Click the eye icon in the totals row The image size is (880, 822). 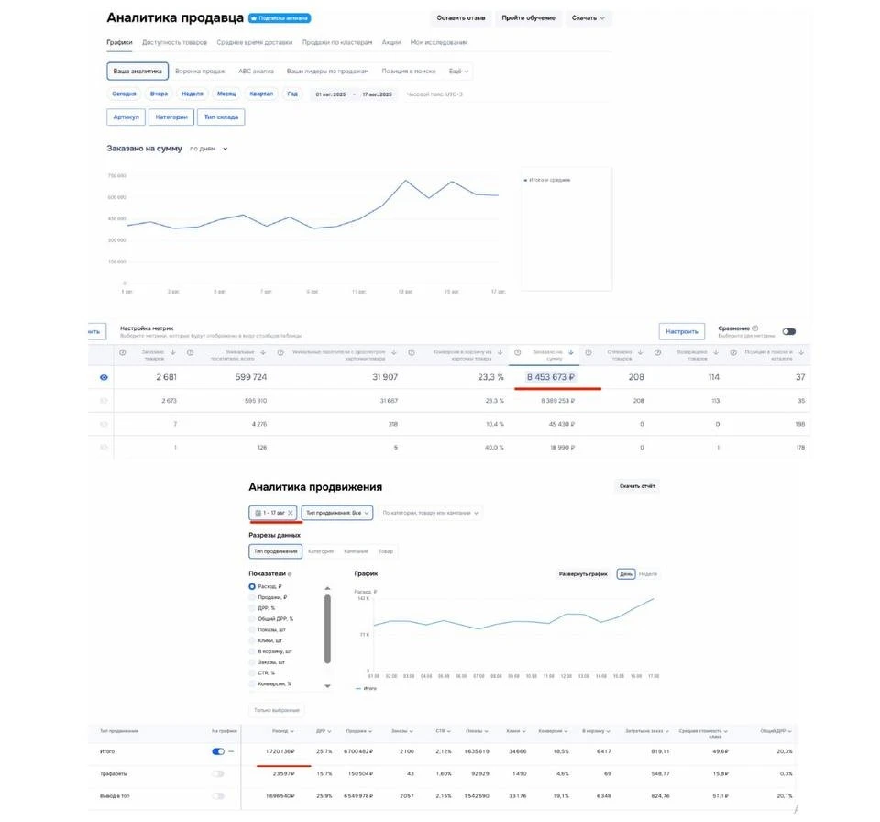(104, 377)
